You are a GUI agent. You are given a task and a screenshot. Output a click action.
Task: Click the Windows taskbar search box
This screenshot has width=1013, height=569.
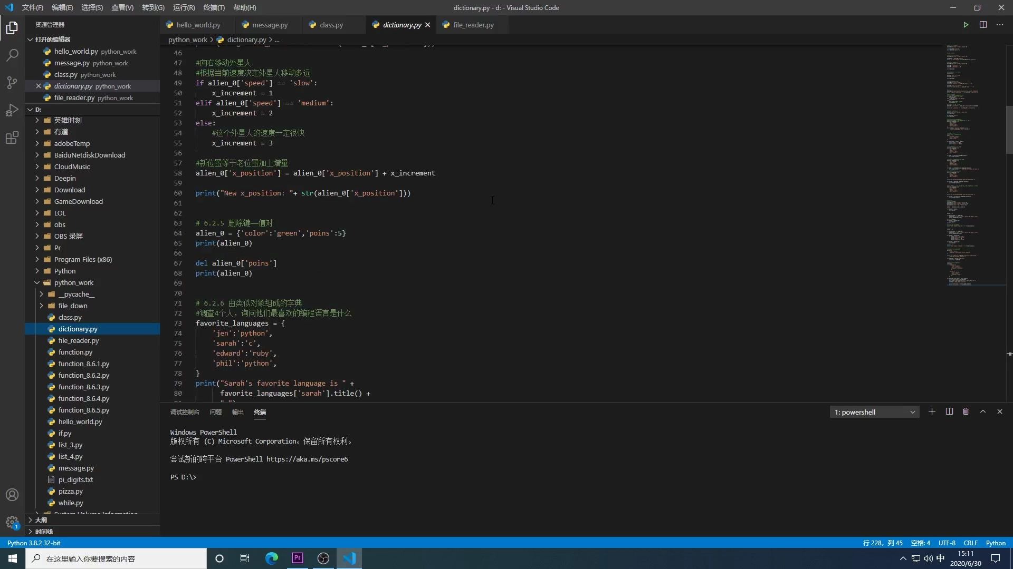click(116, 558)
